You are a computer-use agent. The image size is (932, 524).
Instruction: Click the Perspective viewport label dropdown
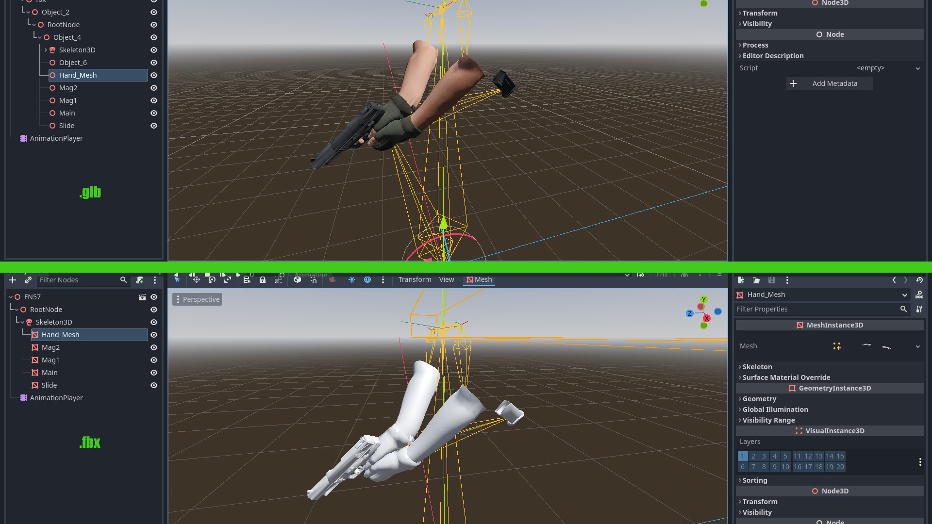point(197,299)
